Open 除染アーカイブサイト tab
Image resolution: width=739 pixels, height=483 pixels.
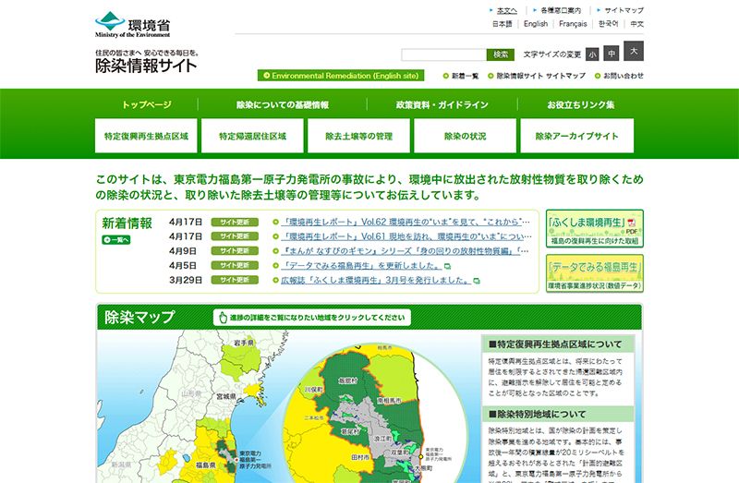pos(576,136)
